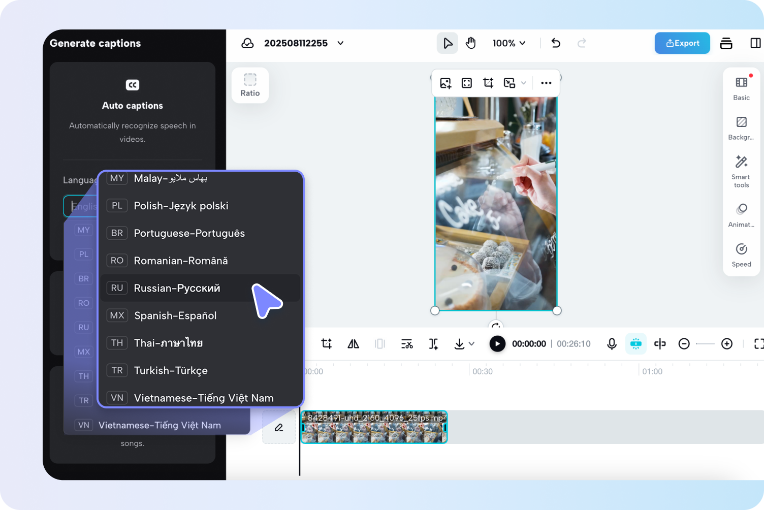
Task: Select the video clip on the timeline
Action: pyautogui.click(x=374, y=427)
